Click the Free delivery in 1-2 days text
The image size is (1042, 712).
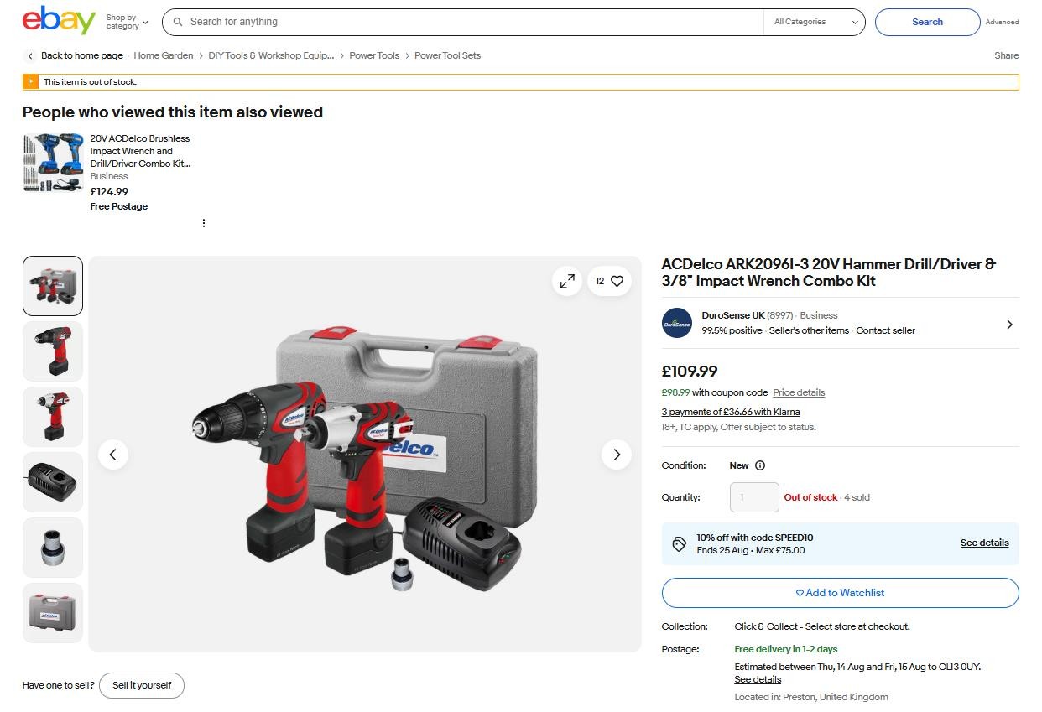785,649
